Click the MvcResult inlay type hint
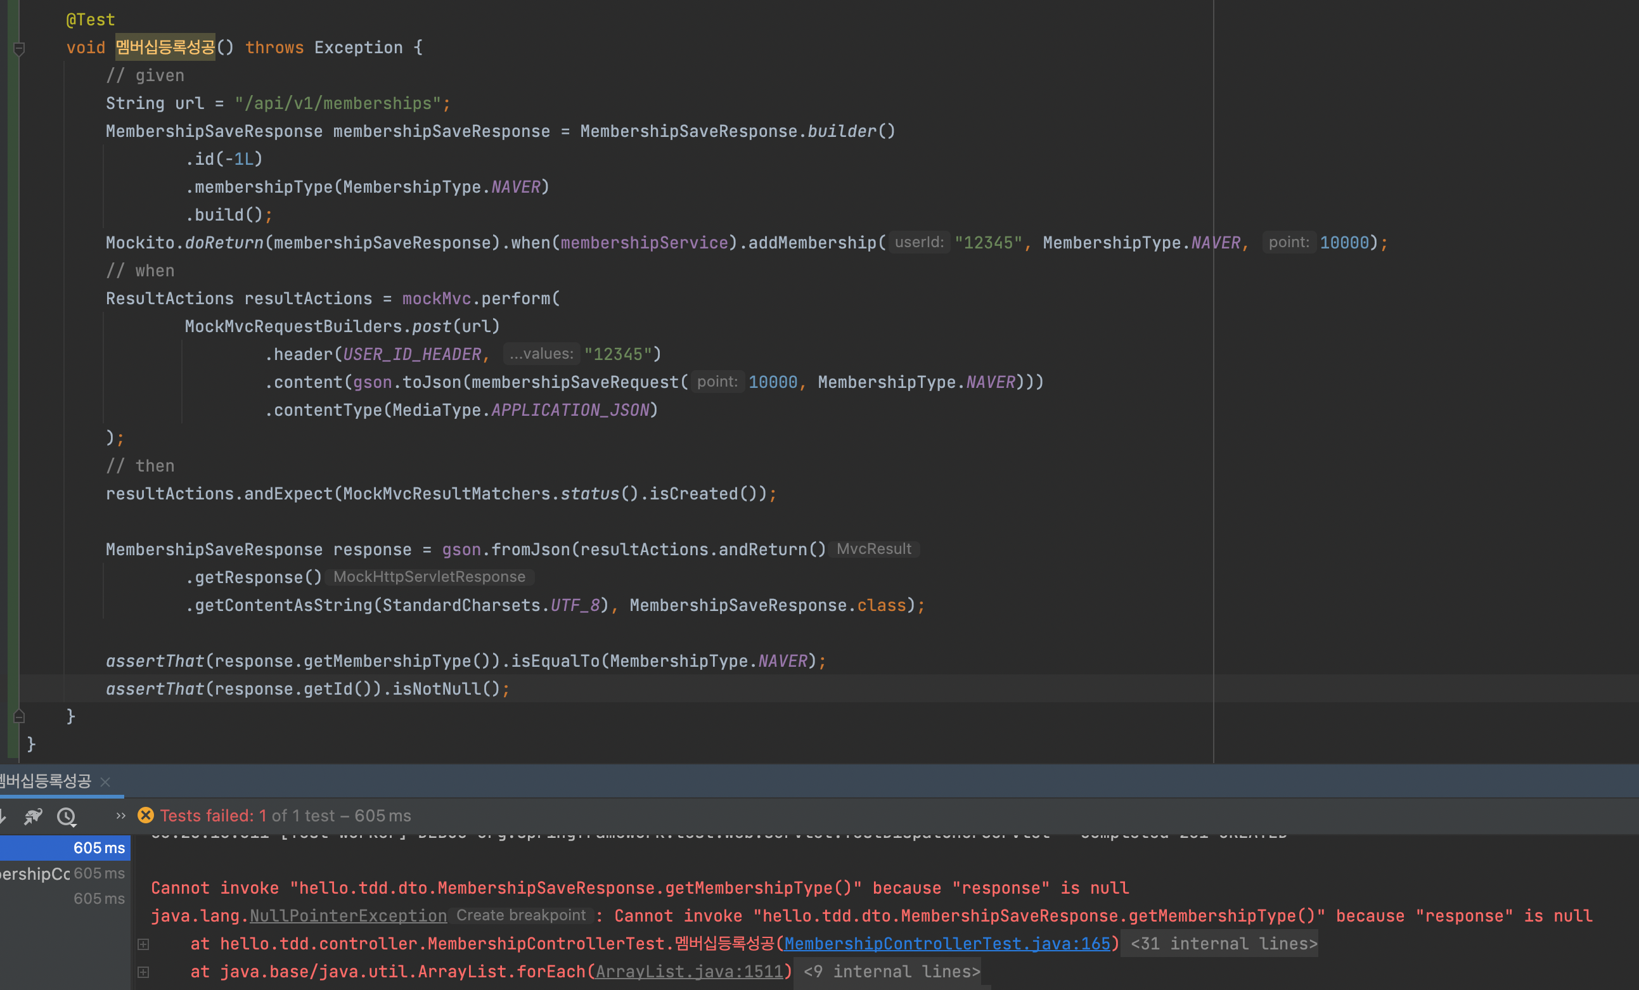 [874, 549]
